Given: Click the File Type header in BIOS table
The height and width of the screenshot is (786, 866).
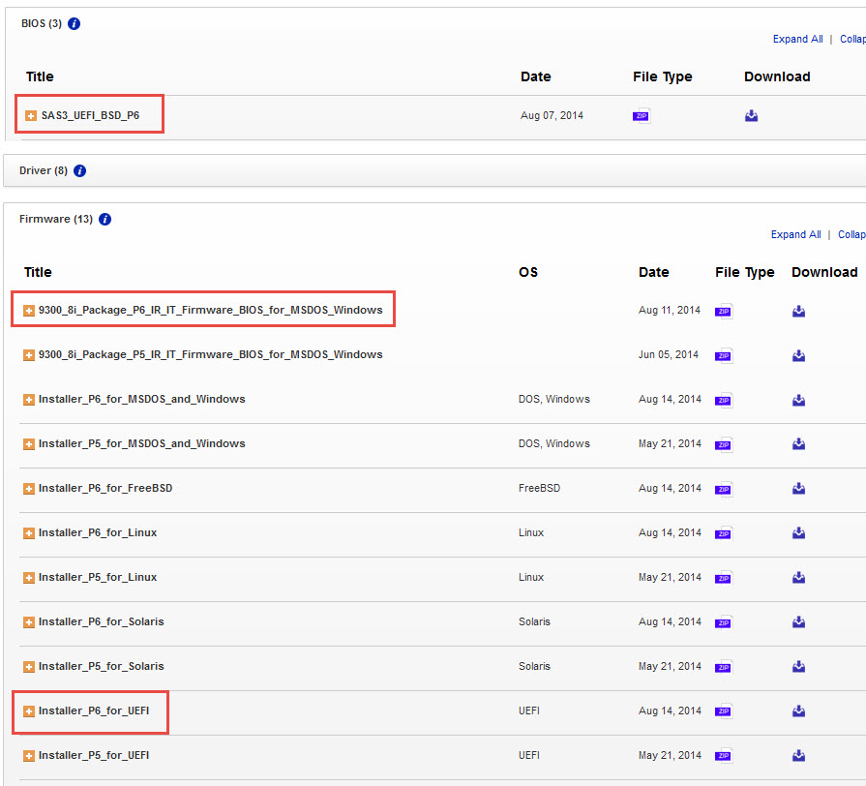Looking at the screenshot, I should (662, 77).
